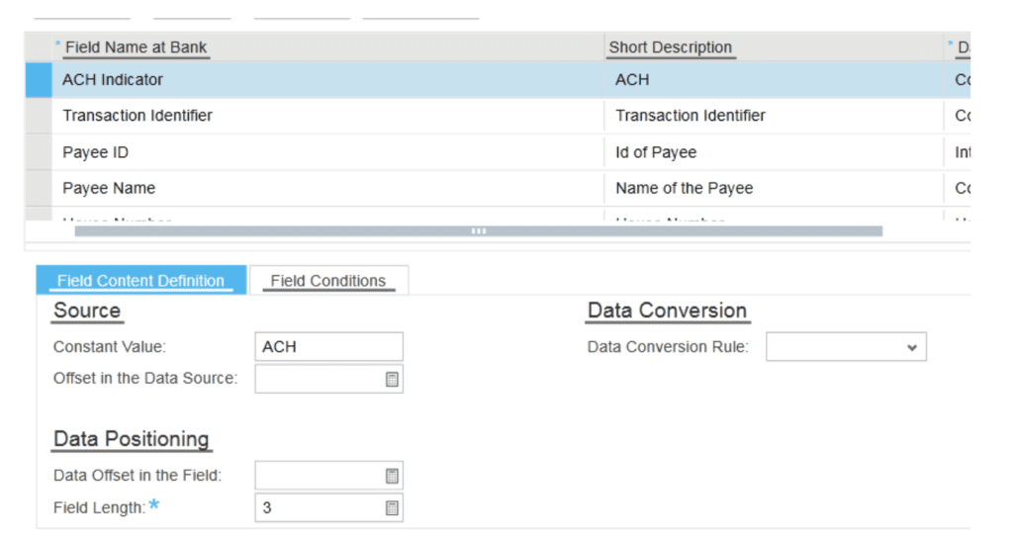Click the Offset in the Data Source field
The width and height of the screenshot is (1013, 538).
pyautogui.click(x=328, y=379)
